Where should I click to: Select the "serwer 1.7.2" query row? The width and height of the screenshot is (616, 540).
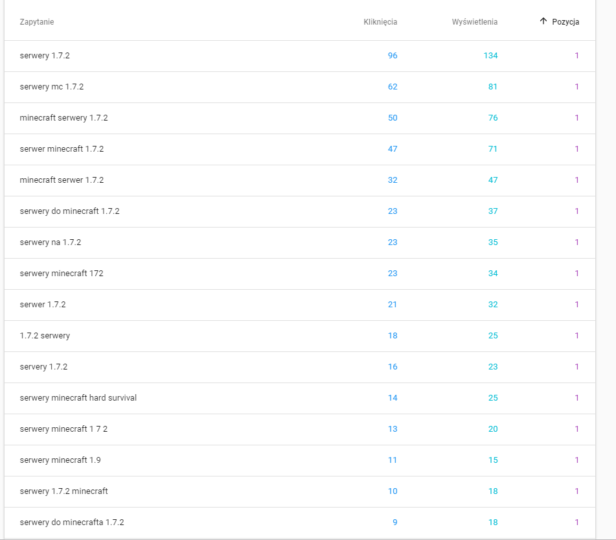coord(43,305)
